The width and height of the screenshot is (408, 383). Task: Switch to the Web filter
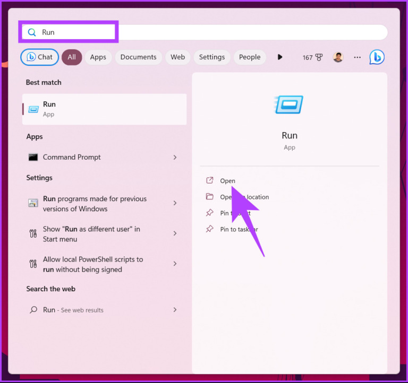(178, 57)
